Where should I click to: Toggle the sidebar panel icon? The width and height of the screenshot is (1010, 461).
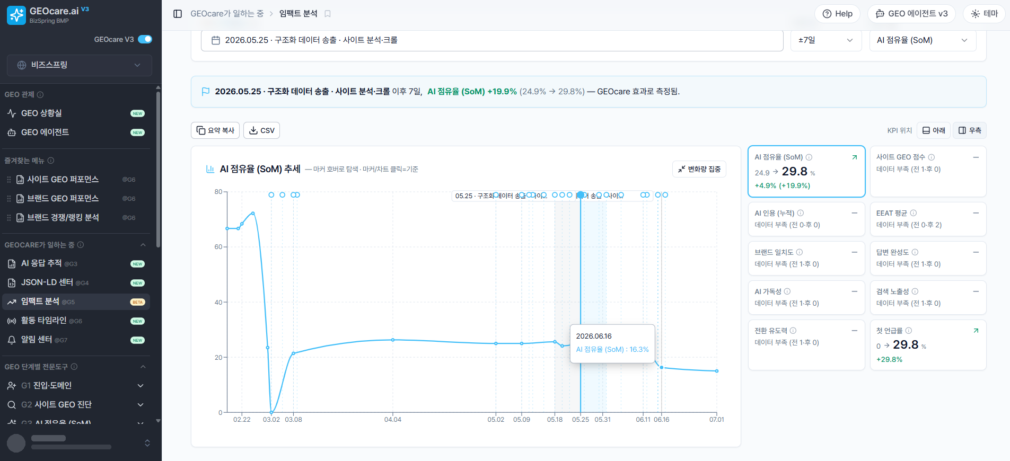click(x=178, y=14)
